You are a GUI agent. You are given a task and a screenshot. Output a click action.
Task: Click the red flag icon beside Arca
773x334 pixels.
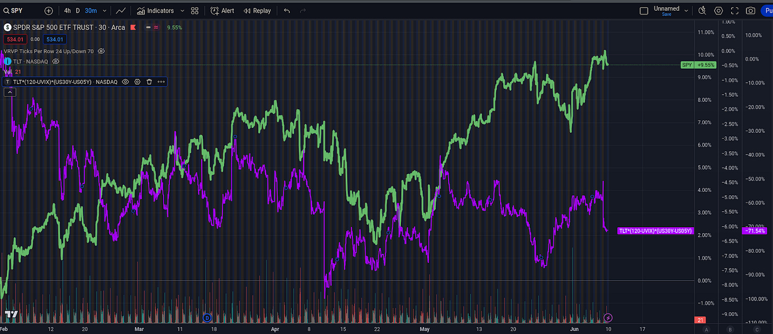click(x=133, y=27)
